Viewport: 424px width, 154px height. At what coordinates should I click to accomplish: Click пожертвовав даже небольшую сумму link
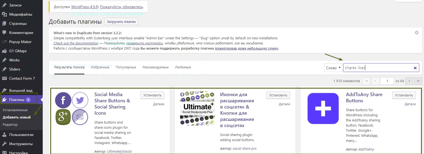[246, 48]
